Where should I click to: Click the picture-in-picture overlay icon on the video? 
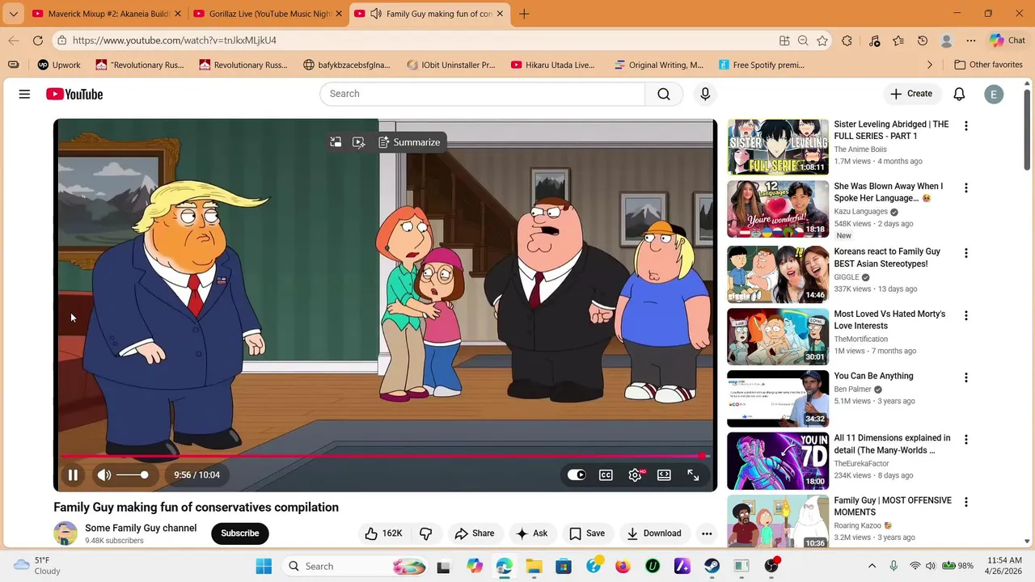click(x=336, y=142)
